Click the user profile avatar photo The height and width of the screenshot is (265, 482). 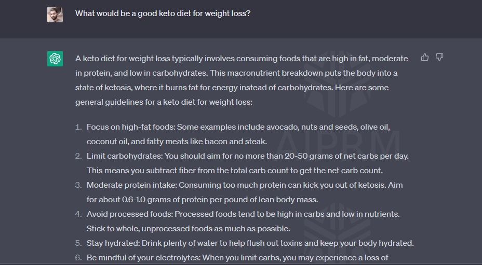[55, 15]
